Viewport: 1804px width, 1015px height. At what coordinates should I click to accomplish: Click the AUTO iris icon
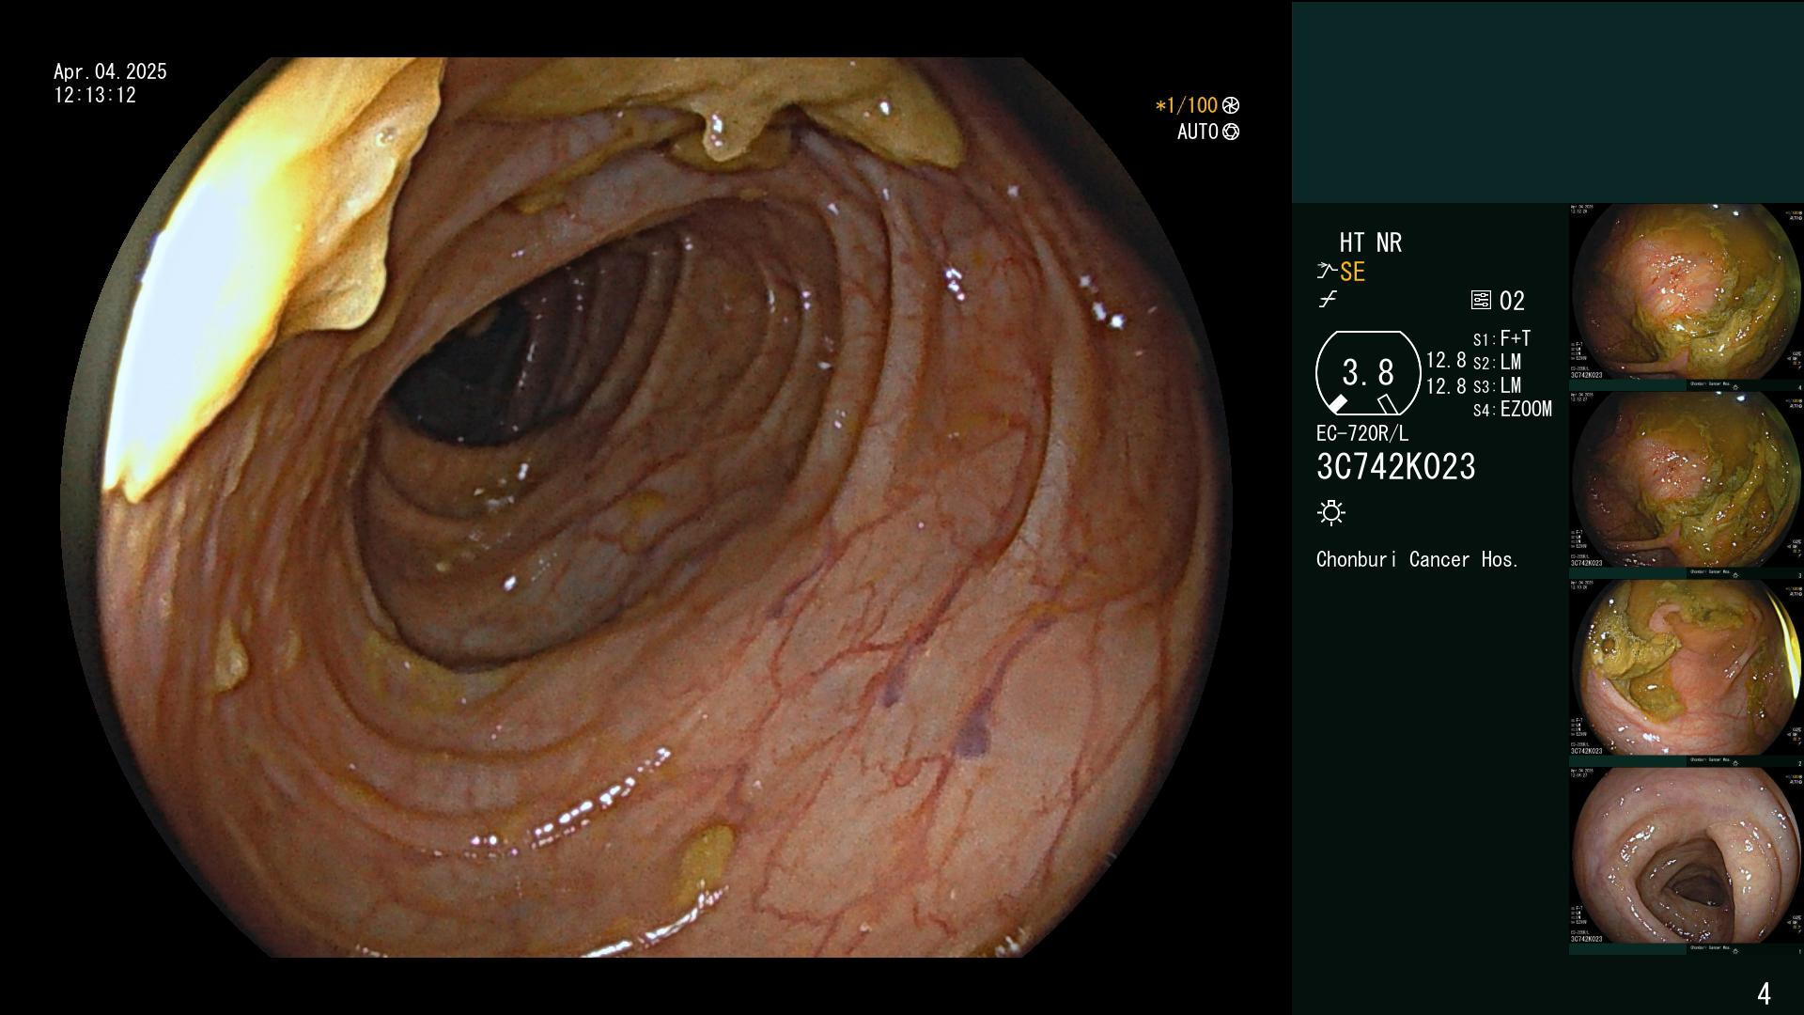click(x=1231, y=133)
